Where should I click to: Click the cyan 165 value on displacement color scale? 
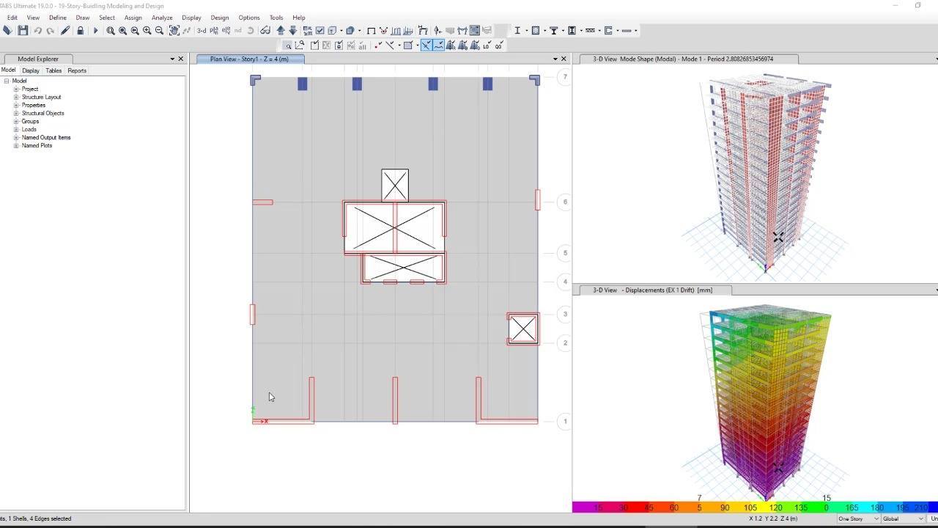(852, 507)
